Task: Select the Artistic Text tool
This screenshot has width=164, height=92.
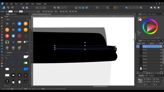Action: click(2, 57)
